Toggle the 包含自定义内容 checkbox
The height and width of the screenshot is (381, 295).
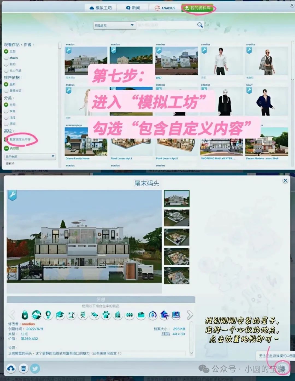(x=6, y=139)
